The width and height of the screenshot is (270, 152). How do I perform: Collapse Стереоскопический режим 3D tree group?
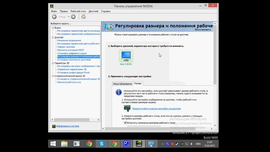coord(53,76)
